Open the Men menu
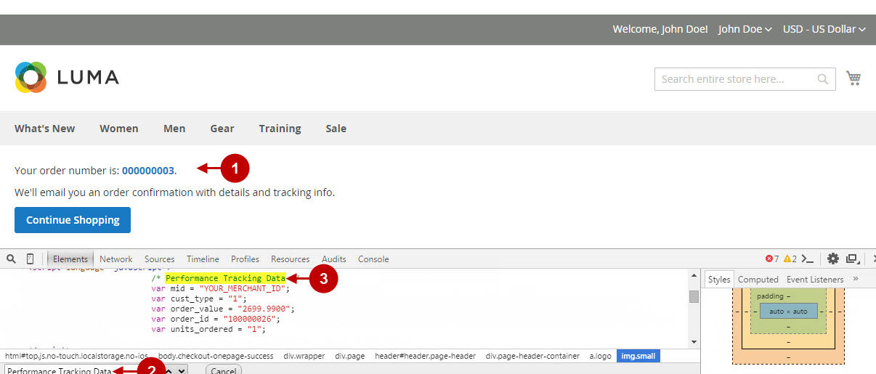This screenshot has height=374, width=876. [x=174, y=129]
